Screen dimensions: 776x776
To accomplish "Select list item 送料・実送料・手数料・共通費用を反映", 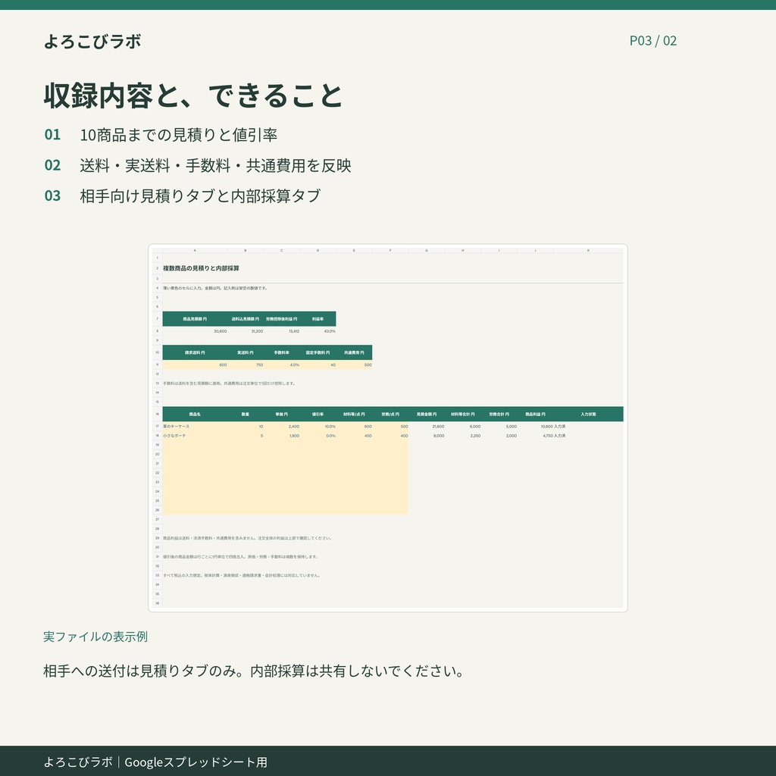I will pos(215,165).
